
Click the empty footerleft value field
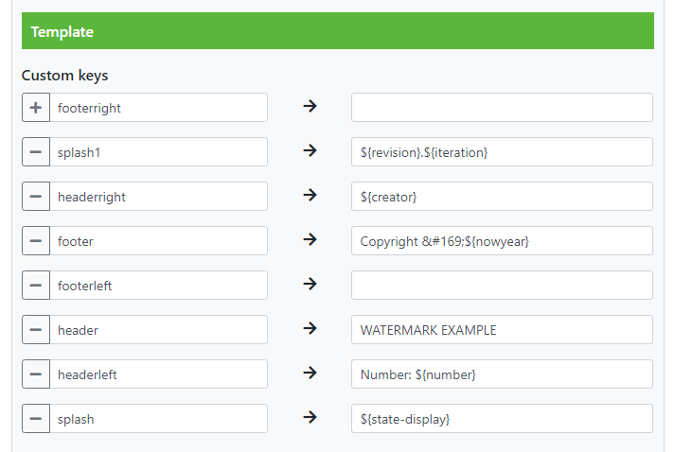point(502,286)
